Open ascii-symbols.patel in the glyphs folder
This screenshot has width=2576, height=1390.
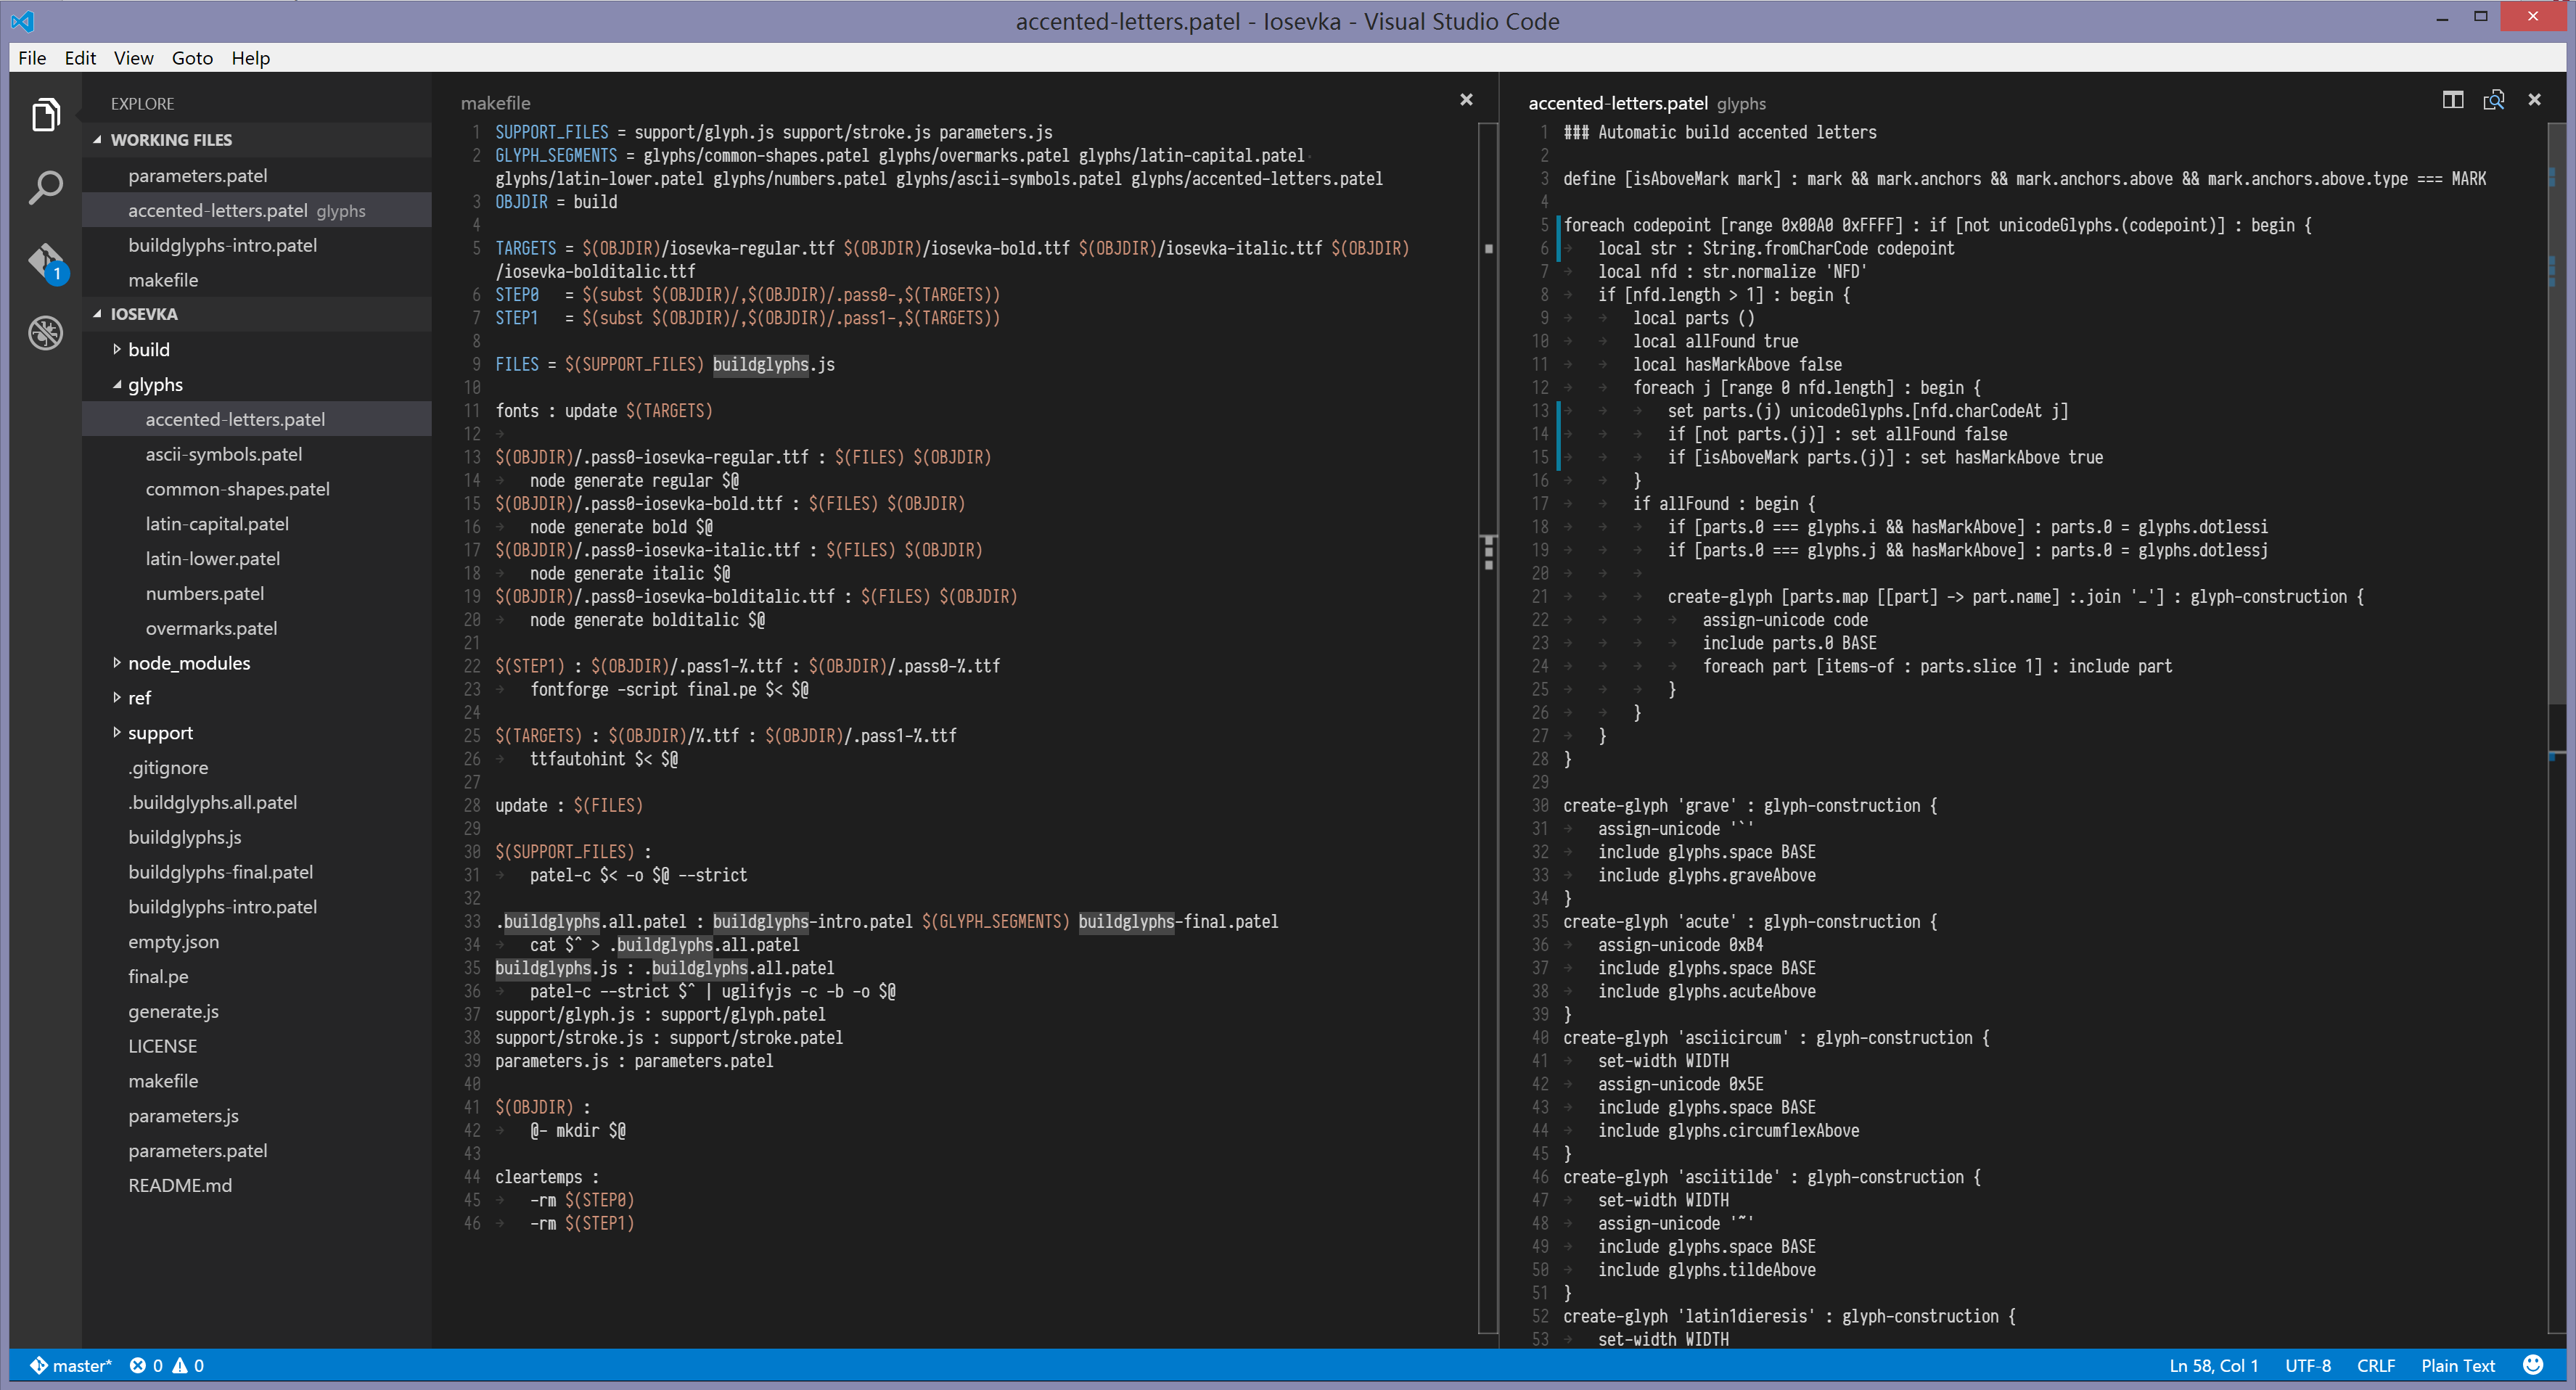click(257, 454)
